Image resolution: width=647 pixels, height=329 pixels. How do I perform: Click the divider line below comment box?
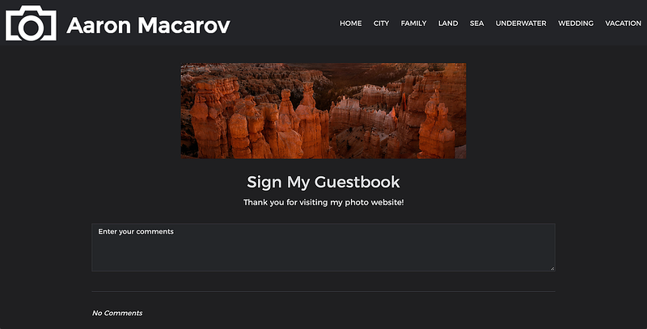click(323, 292)
